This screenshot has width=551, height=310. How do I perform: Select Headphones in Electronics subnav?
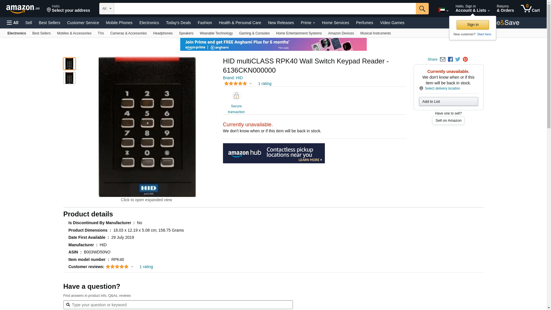point(163,33)
